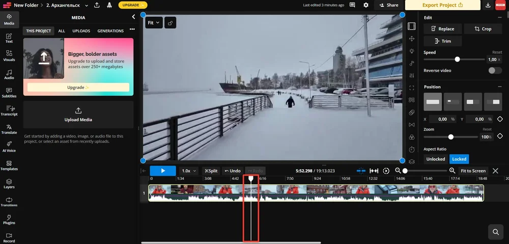
Task: Switch to the Generations tab
Action: pyautogui.click(x=110, y=31)
